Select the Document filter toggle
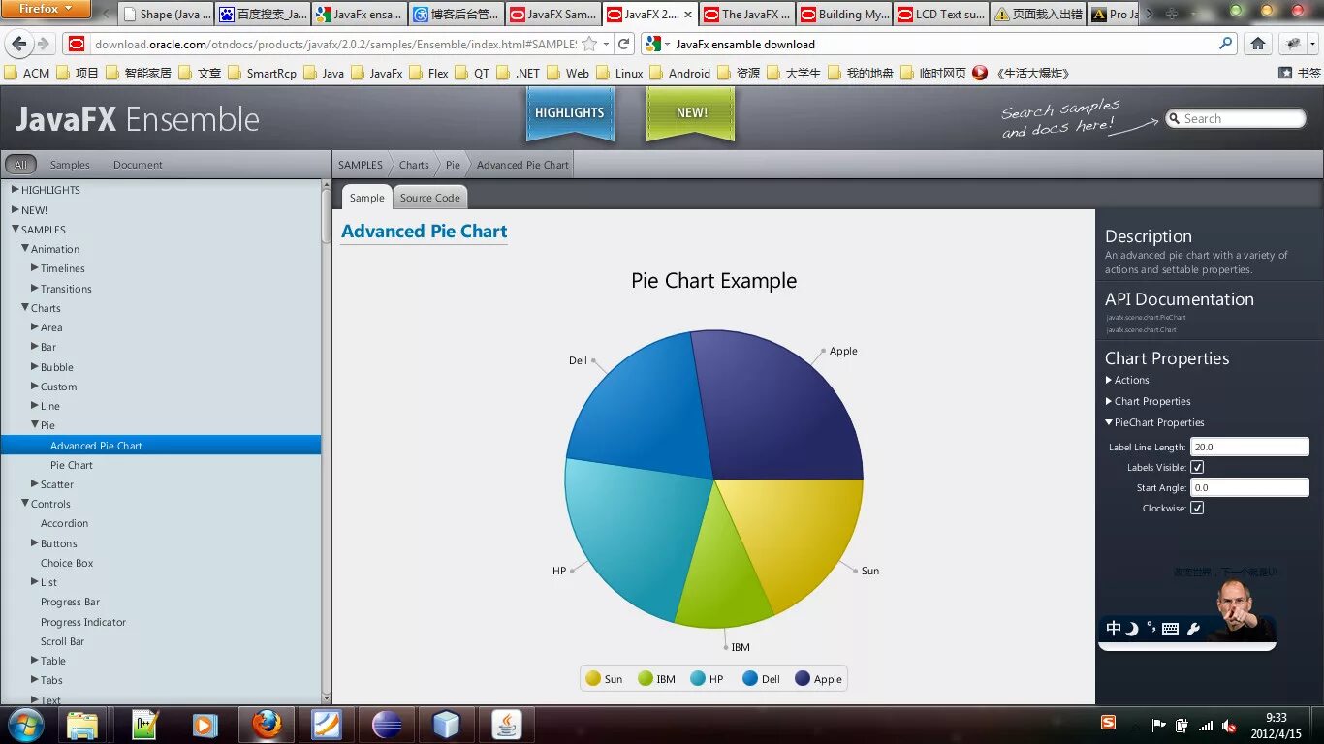 coord(138,165)
